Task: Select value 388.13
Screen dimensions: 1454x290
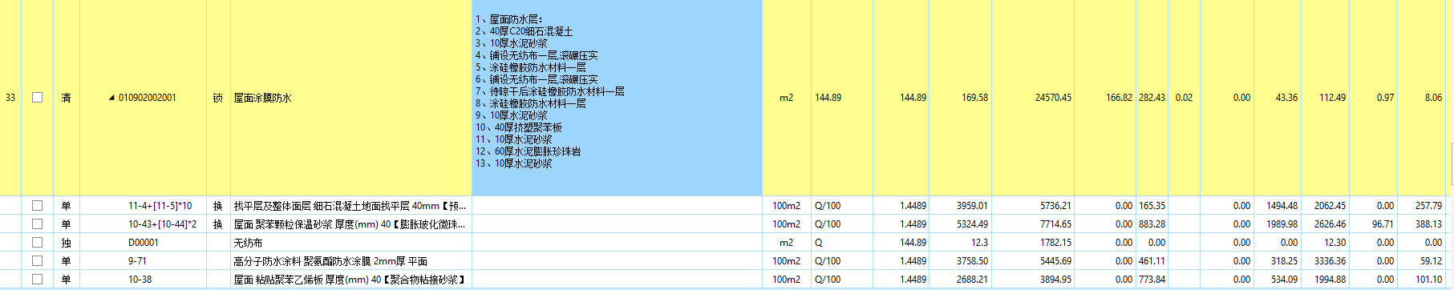Action: (x=1428, y=224)
